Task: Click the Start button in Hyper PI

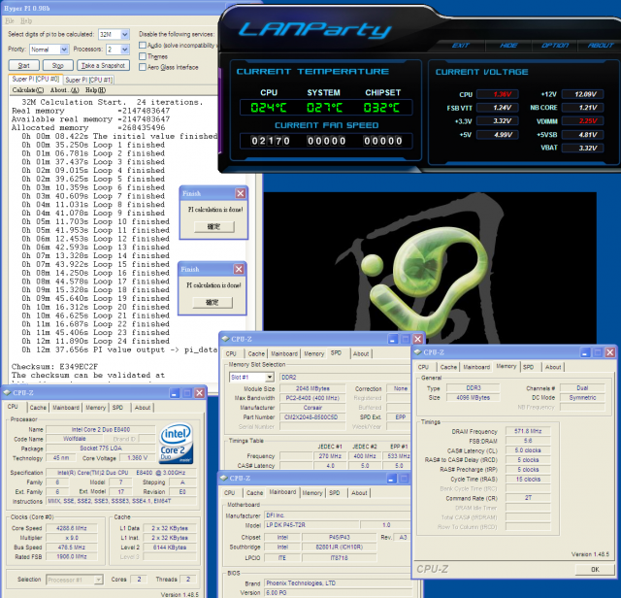Action: coord(23,65)
